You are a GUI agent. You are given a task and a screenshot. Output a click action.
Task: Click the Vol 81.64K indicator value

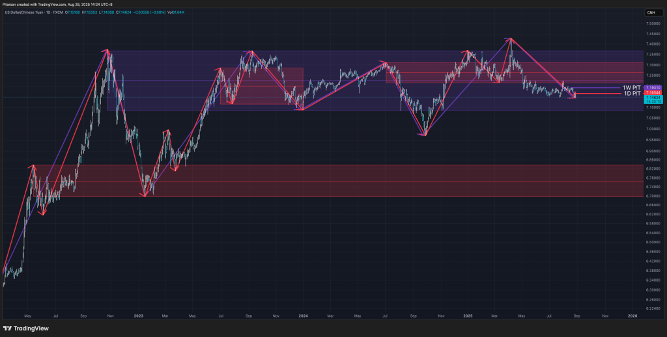(177, 12)
